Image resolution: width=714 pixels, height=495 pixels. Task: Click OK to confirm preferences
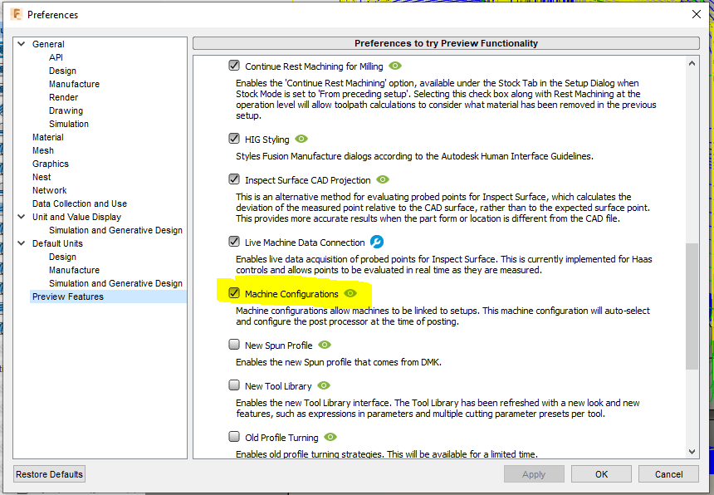(x=600, y=473)
